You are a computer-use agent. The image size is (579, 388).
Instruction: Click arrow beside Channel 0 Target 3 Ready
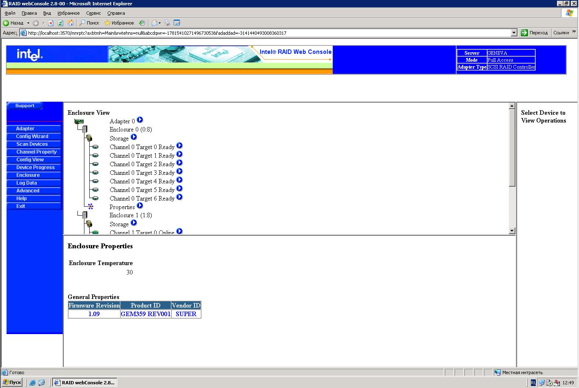point(179,172)
